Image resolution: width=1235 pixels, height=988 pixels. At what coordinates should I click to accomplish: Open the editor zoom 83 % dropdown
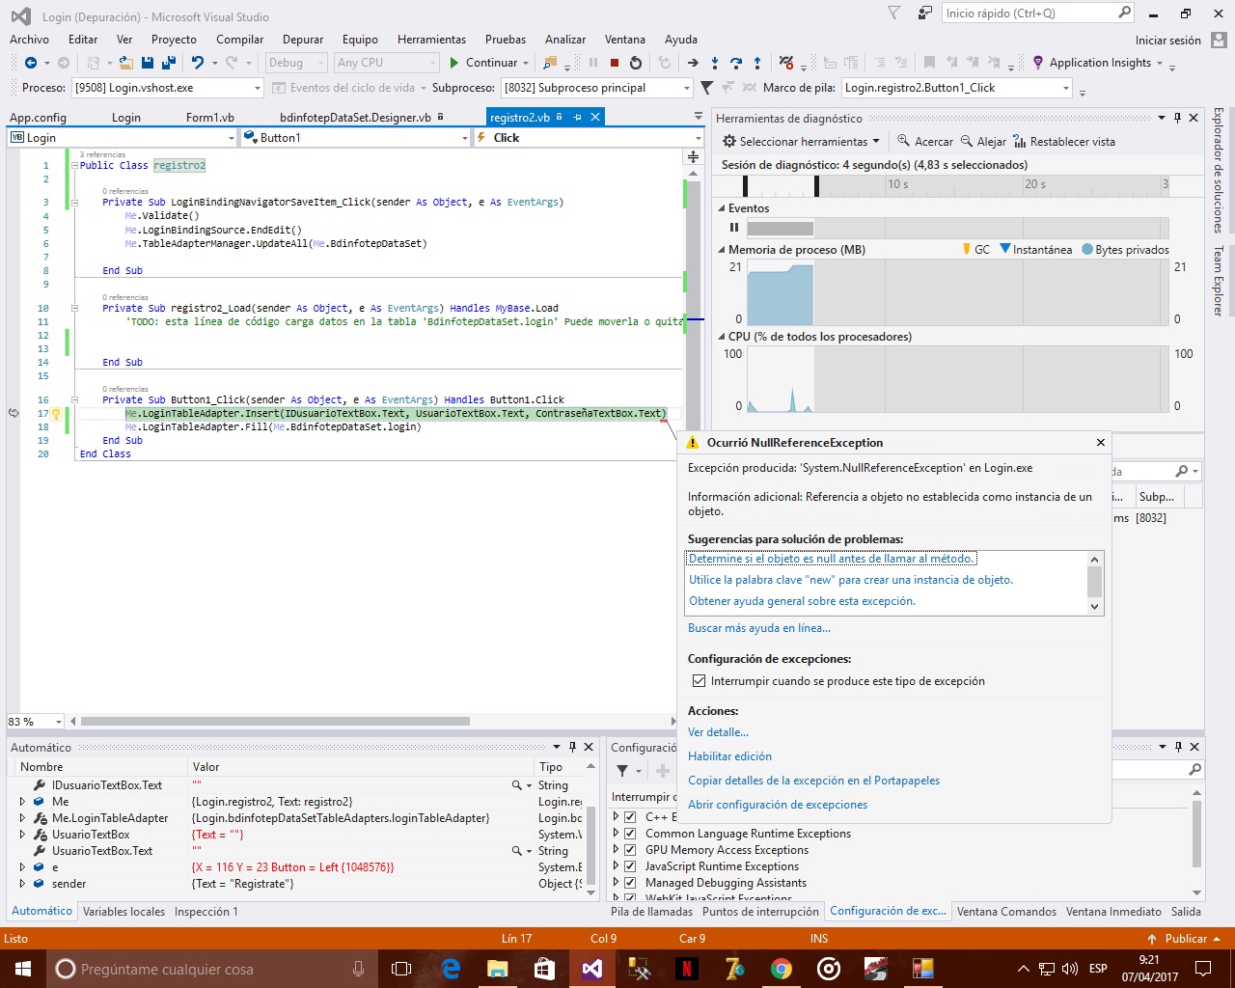[x=59, y=722]
